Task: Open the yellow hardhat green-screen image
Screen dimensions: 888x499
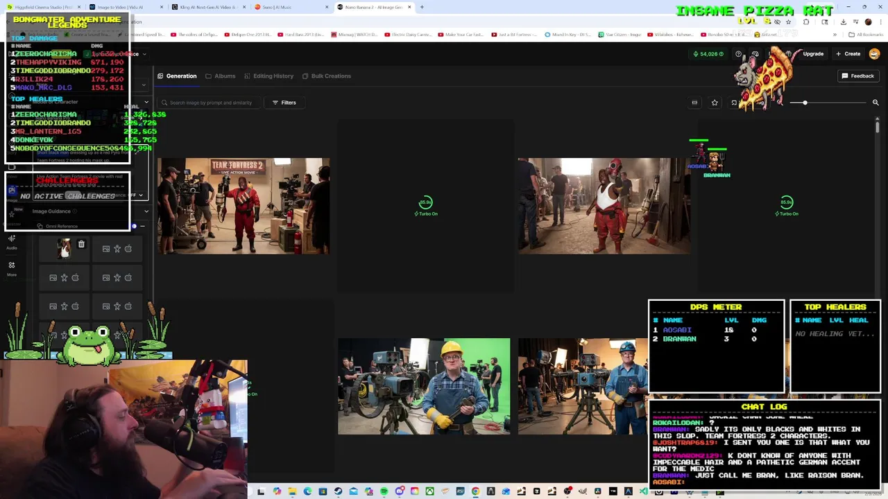Action: coord(424,386)
